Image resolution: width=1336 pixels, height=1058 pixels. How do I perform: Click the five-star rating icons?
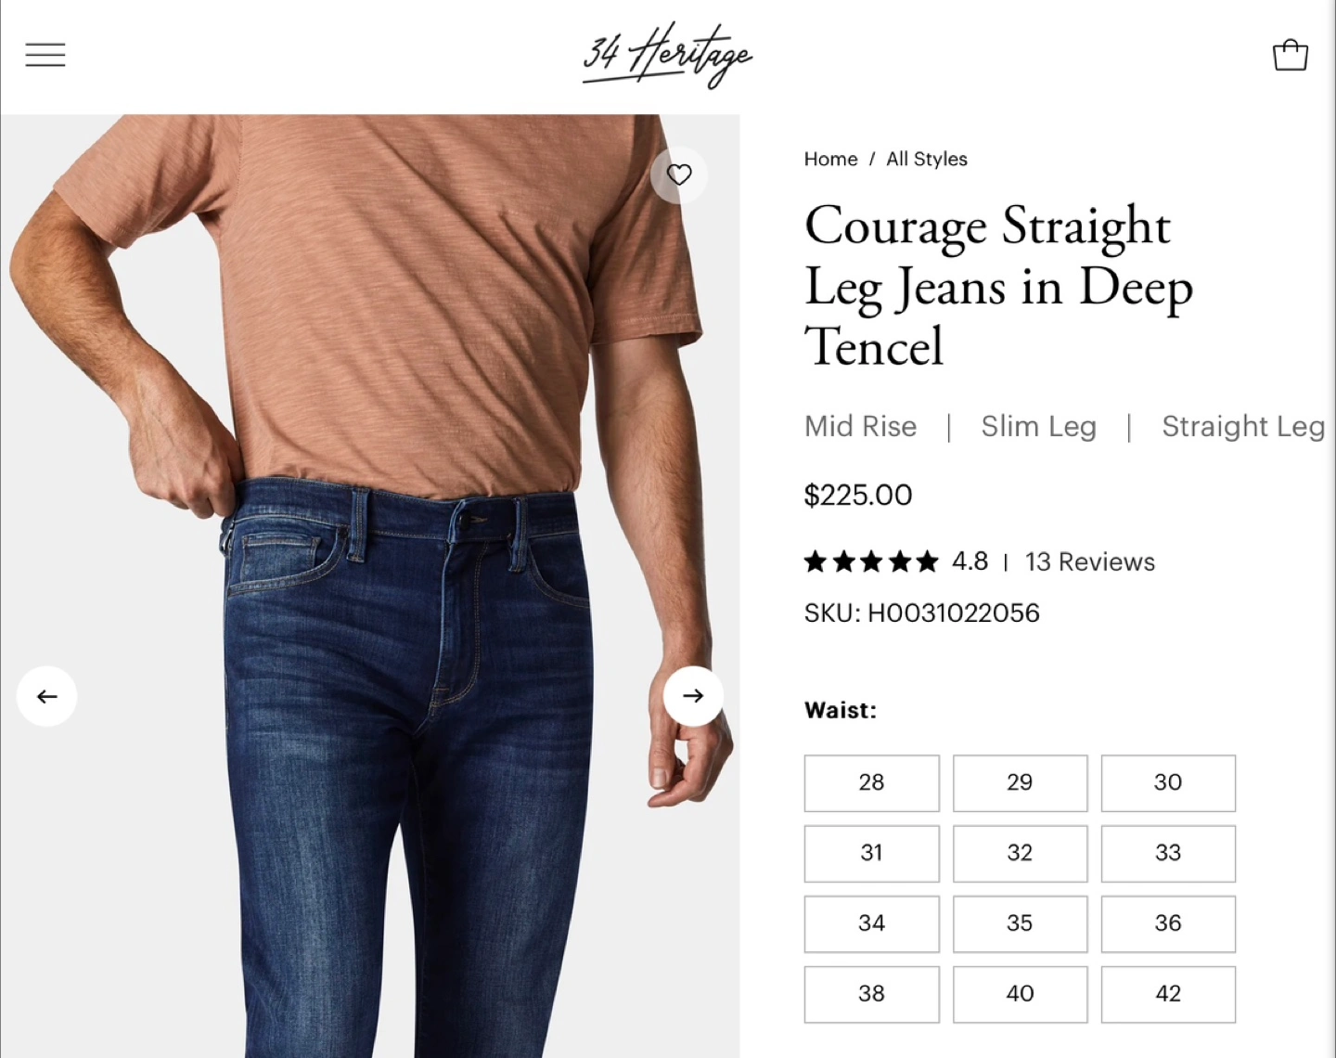pyautogui.click(x=871, y=561)
